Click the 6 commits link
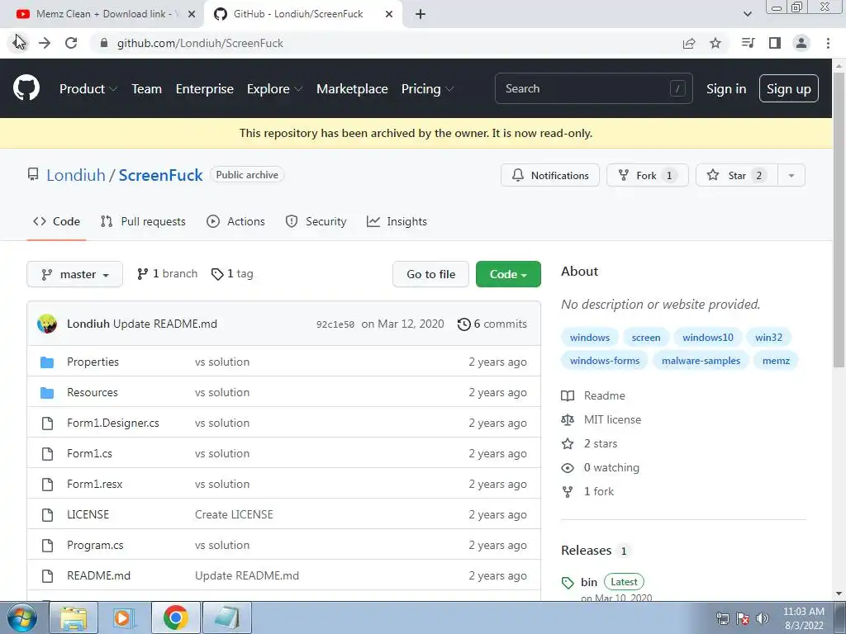Screen dimensions: 846x634 click(492, 324)
